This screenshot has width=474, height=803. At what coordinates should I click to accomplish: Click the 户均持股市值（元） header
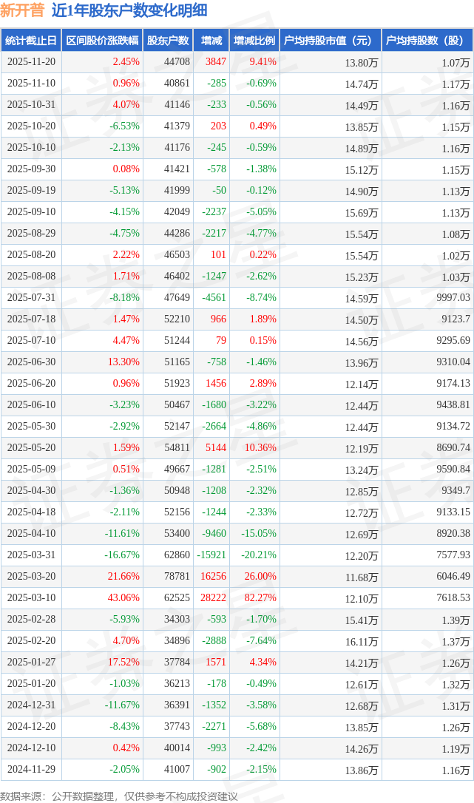(328, 41)
